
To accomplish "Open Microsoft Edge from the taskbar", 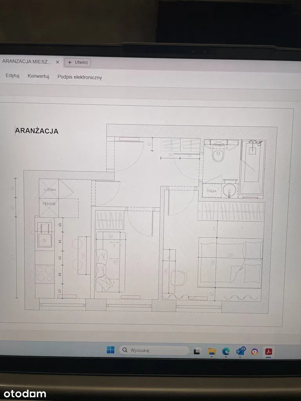I will 226,352.
